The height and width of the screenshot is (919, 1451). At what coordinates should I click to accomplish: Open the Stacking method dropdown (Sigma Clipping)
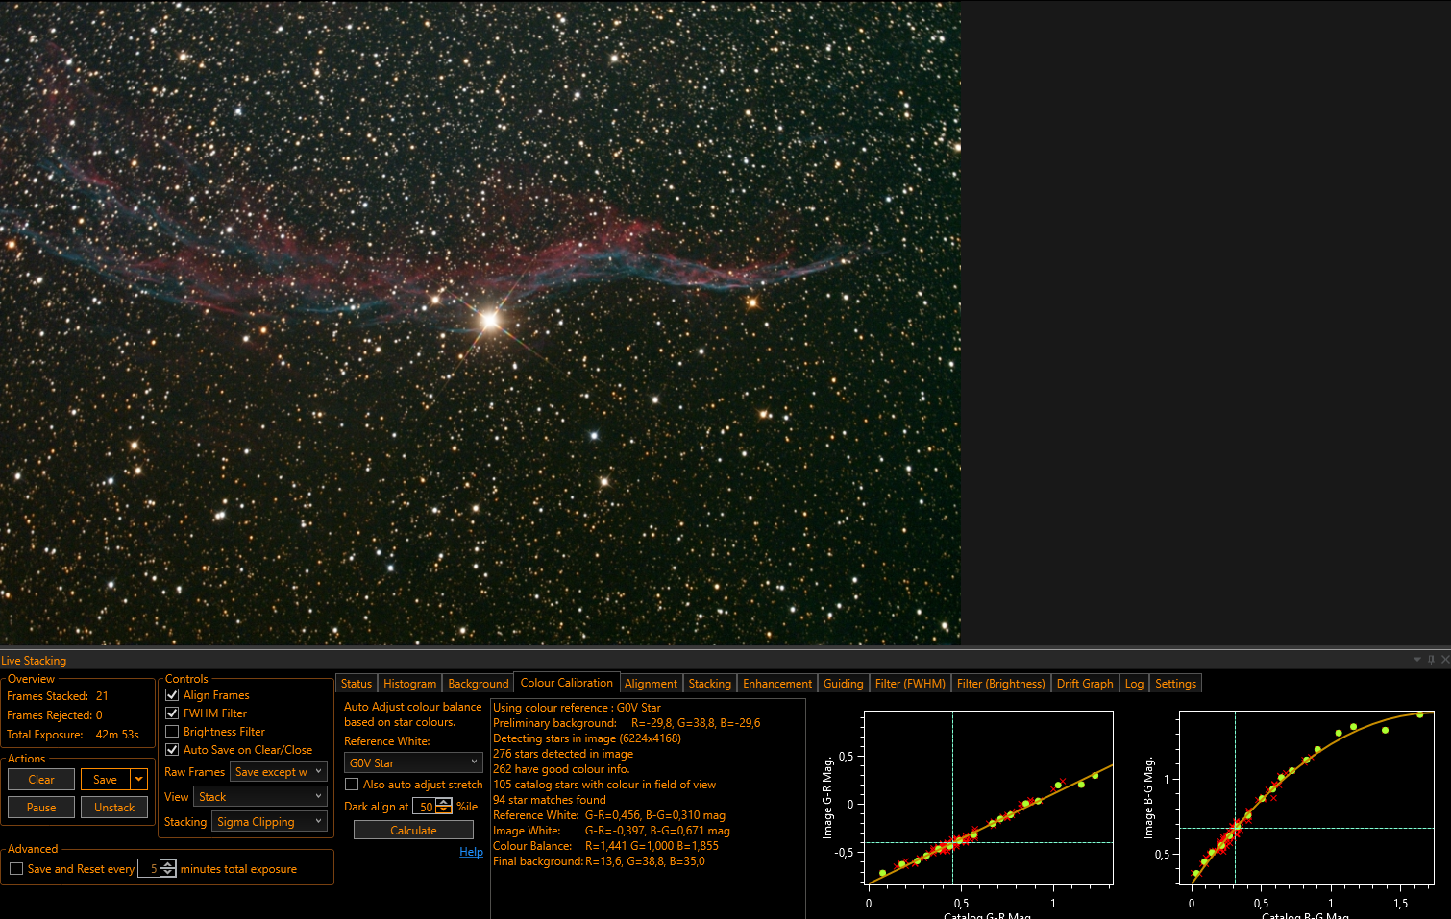tap(269, 822)
